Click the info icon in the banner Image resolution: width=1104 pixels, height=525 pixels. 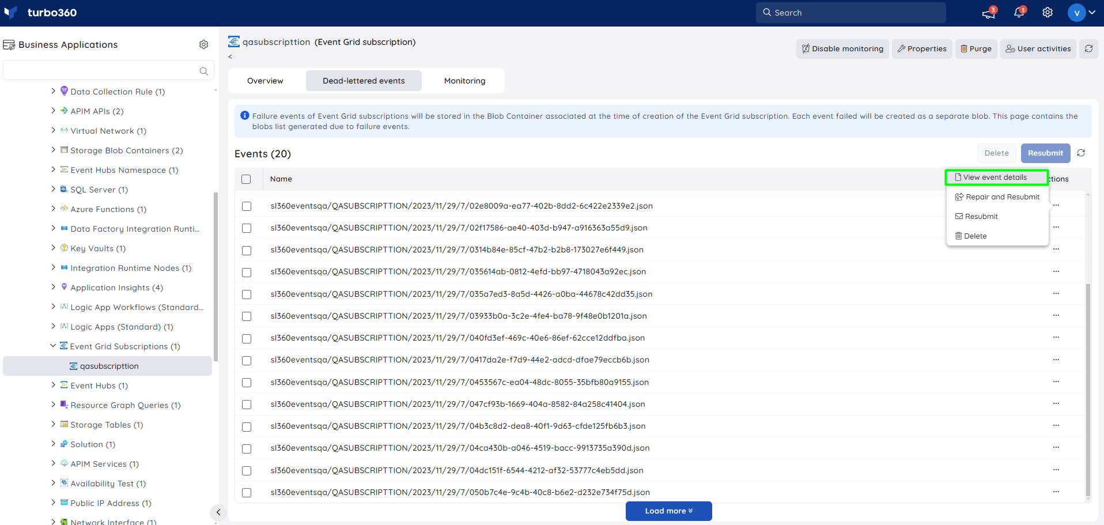click(245, 116)
